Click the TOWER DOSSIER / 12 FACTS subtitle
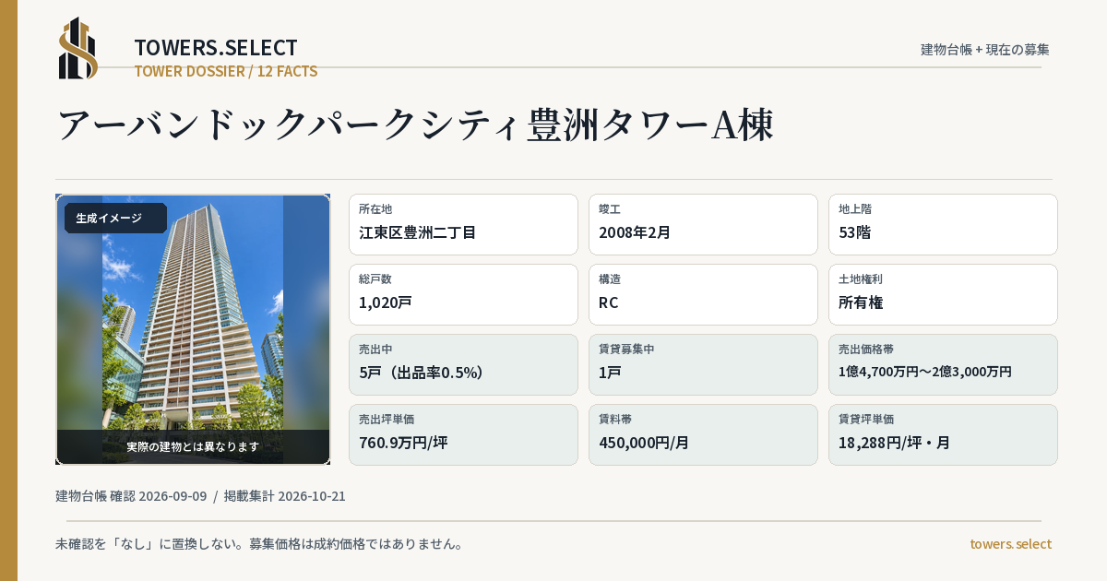1107x581 pixels. pyautogui.click(x=226, y=71)
